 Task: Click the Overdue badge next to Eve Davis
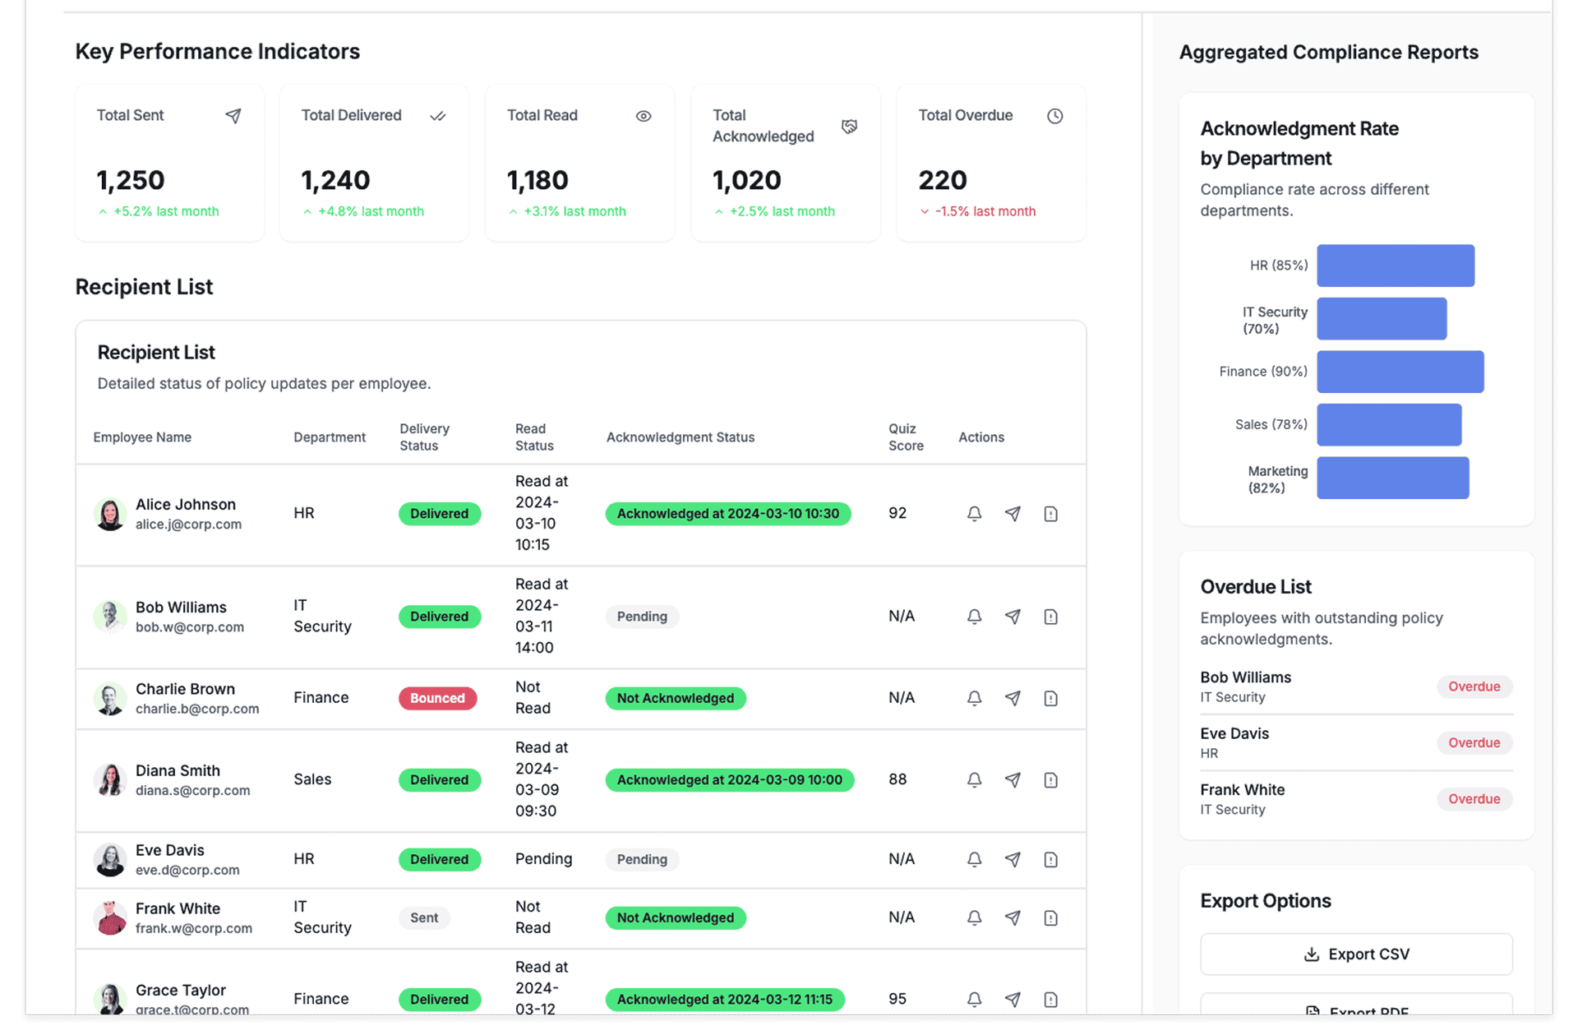coord(1474,742)
